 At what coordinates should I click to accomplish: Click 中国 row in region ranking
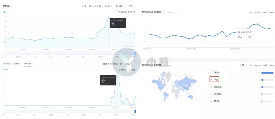(x=242, y=80)
